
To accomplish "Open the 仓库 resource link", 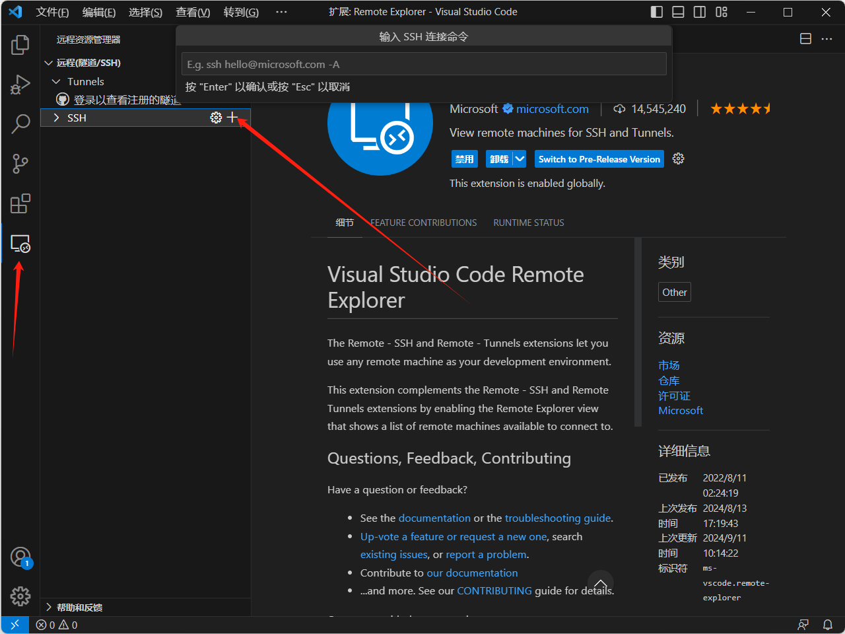I will [669, 380].
